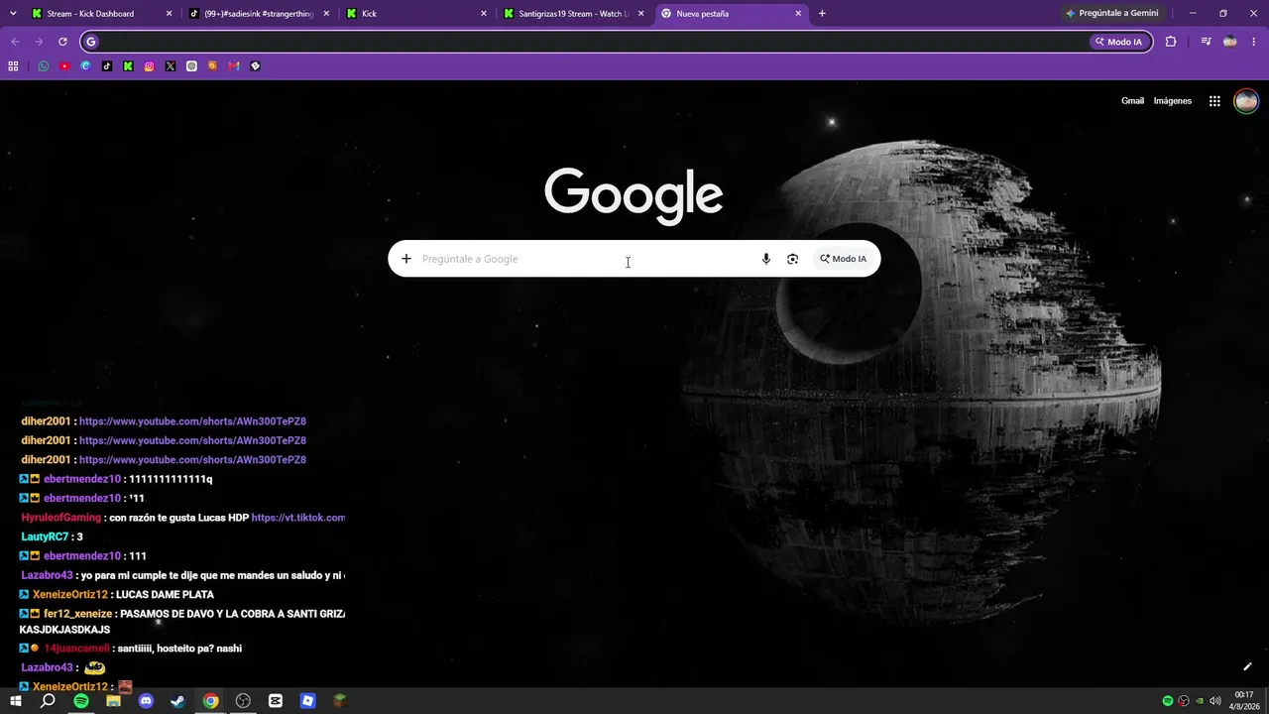Open Spotify from the taskbar
Image resolution: width=1269 pixels, height=714 pixels.
(81, 701)
